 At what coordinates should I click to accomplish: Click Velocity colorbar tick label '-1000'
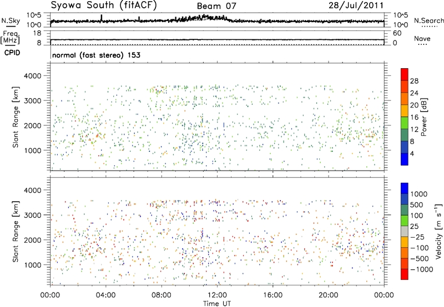422,269
